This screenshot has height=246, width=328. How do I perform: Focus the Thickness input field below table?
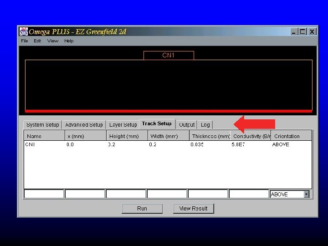pos(208,194)
